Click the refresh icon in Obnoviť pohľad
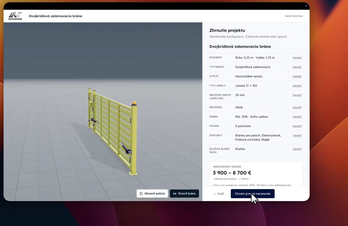Screen dimensions: 348x226 [141, 194]
